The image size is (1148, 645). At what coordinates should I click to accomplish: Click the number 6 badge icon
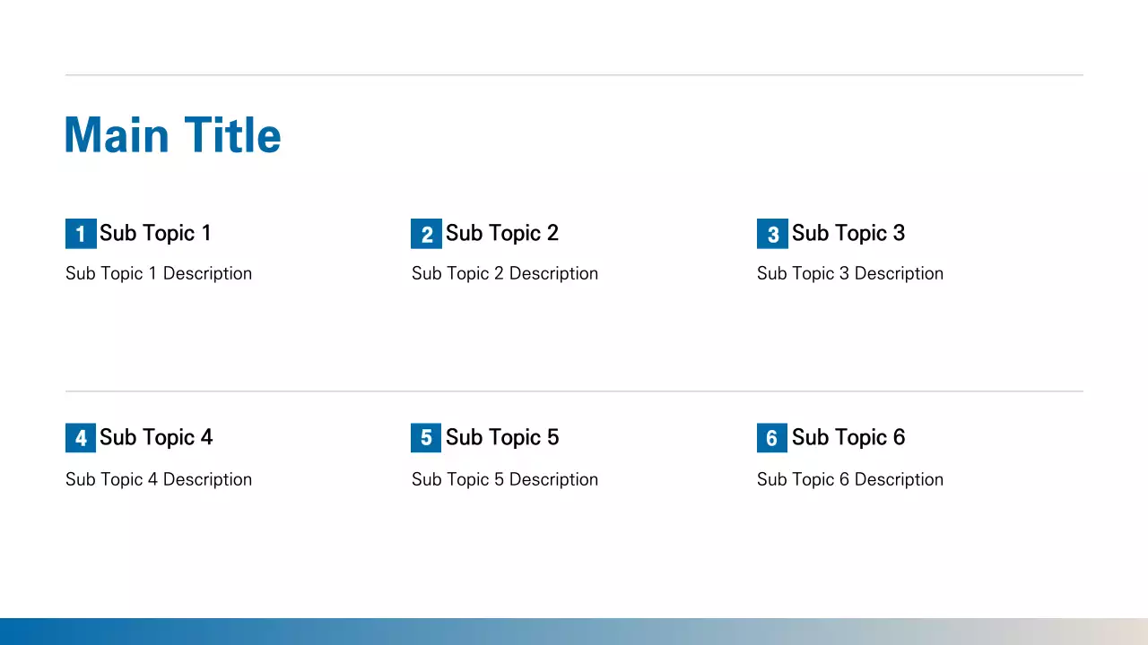coord(772,438)
